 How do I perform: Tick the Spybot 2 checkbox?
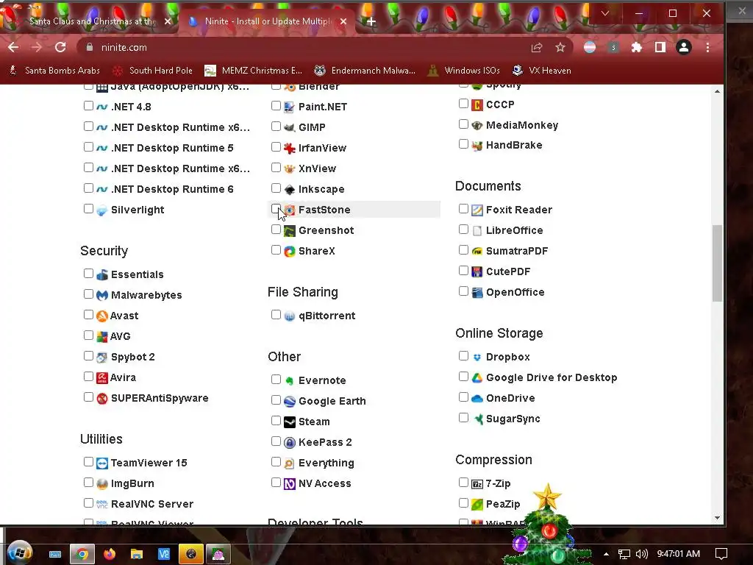tap(88, 355)
